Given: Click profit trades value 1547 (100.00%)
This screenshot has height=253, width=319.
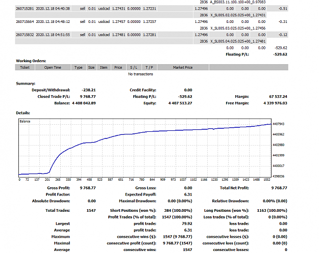Looking at the screenshot, I should point(177,217).
